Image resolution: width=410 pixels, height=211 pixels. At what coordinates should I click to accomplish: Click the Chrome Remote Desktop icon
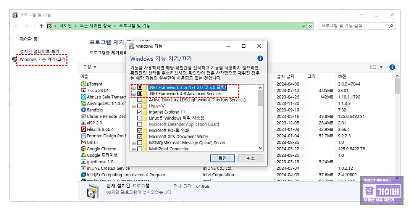coord(83,116)
